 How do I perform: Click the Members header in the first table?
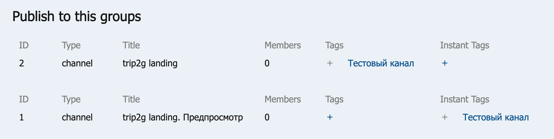tap(283, 45)
